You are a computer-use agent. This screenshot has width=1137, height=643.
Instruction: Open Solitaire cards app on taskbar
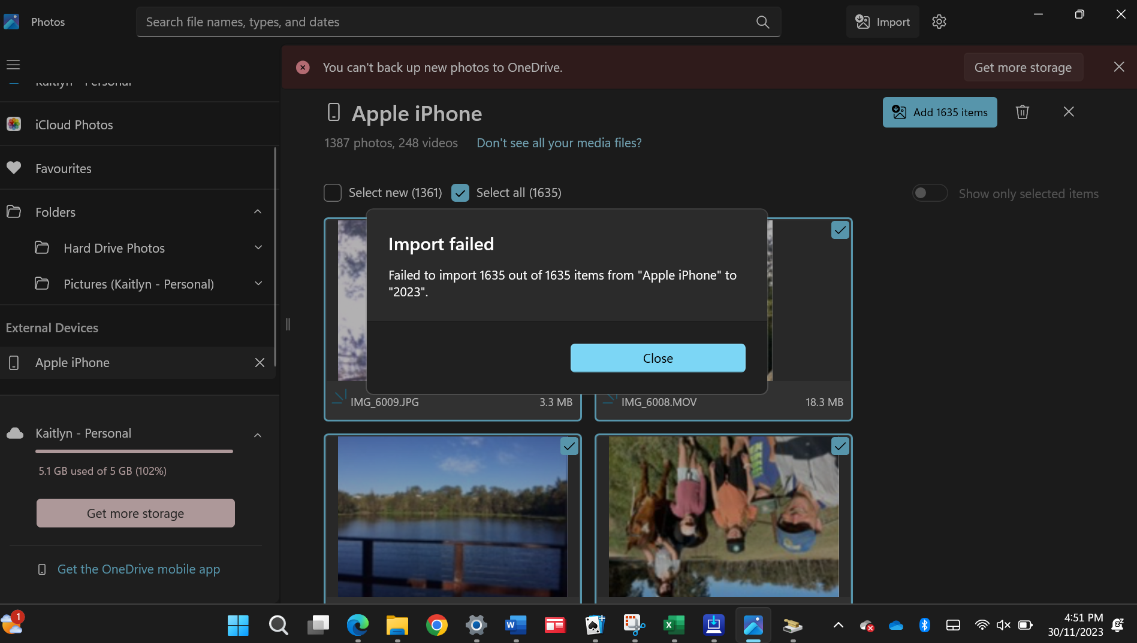(595, 625)
